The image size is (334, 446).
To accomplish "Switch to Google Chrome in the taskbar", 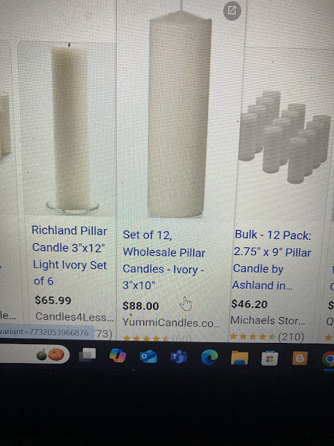I will tap(328, 360).
